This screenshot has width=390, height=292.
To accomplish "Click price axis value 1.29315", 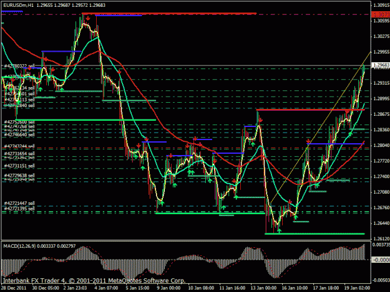I will tap(381, 83).
